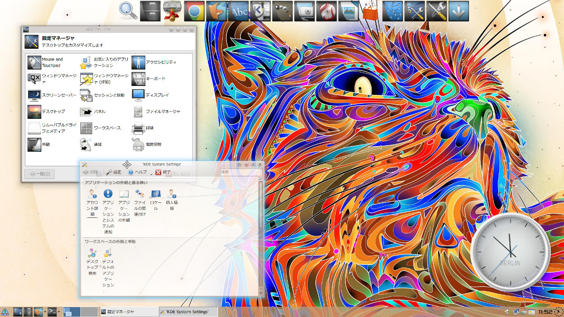Open アカウント詳細 in KDE System Settings
Screen dimensions: 564x317
92,202
